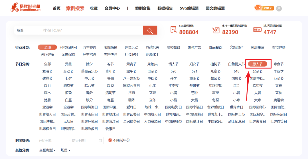The image size is (308, 159).
Task: Open the user avatar menu
Action: [279, 9]
